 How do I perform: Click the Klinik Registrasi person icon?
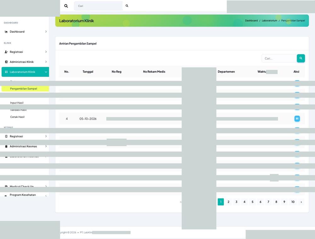pos(6,52)
